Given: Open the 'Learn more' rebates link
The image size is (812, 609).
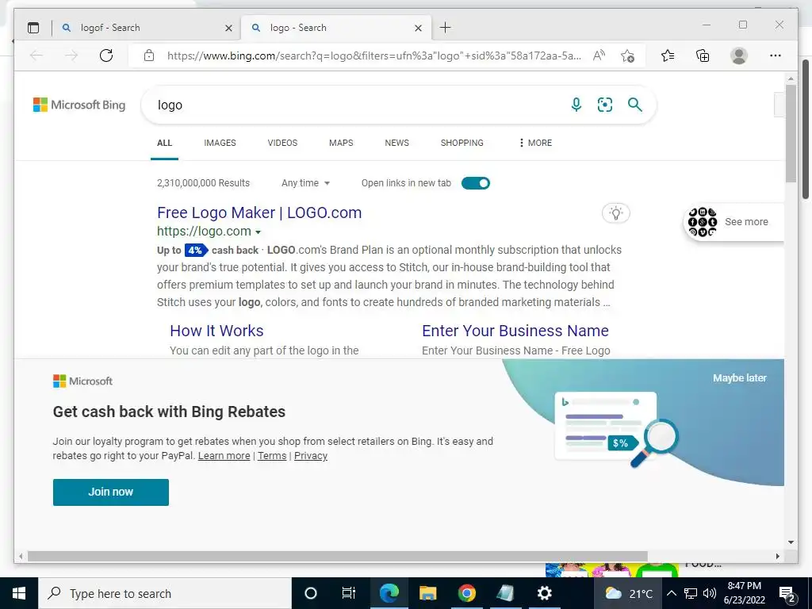Looking at the screenshot, I should click(x=224, y=456).
